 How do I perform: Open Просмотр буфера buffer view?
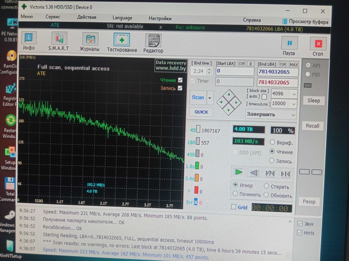point(305,22)
